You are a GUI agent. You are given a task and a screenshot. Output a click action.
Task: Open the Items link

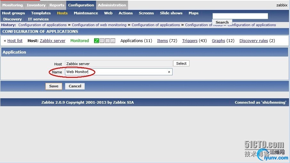tap(162, 41)
